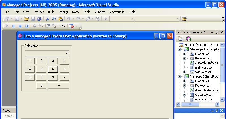Click the Step Into icon

(41, 26)
